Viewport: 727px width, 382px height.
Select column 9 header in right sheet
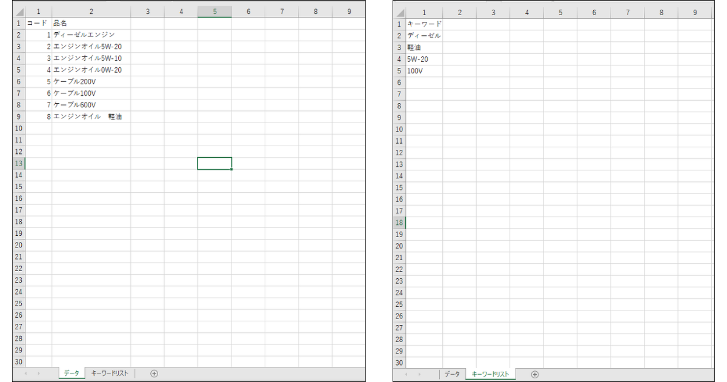(694, 12)
